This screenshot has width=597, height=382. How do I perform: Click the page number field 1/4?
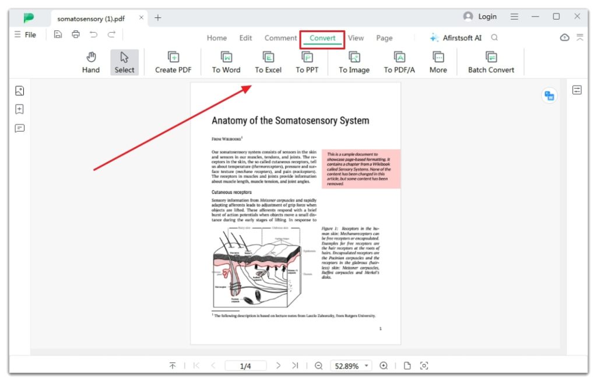[245, 366]
